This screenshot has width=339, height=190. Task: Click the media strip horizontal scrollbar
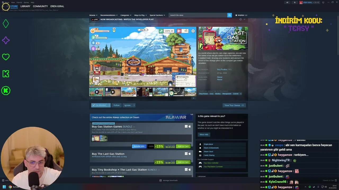[x=142, y=98]
